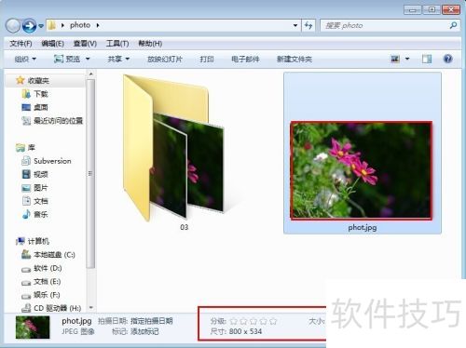Refresh the photo folder view
The image size is (466, 348).
(x=308, y=25)
